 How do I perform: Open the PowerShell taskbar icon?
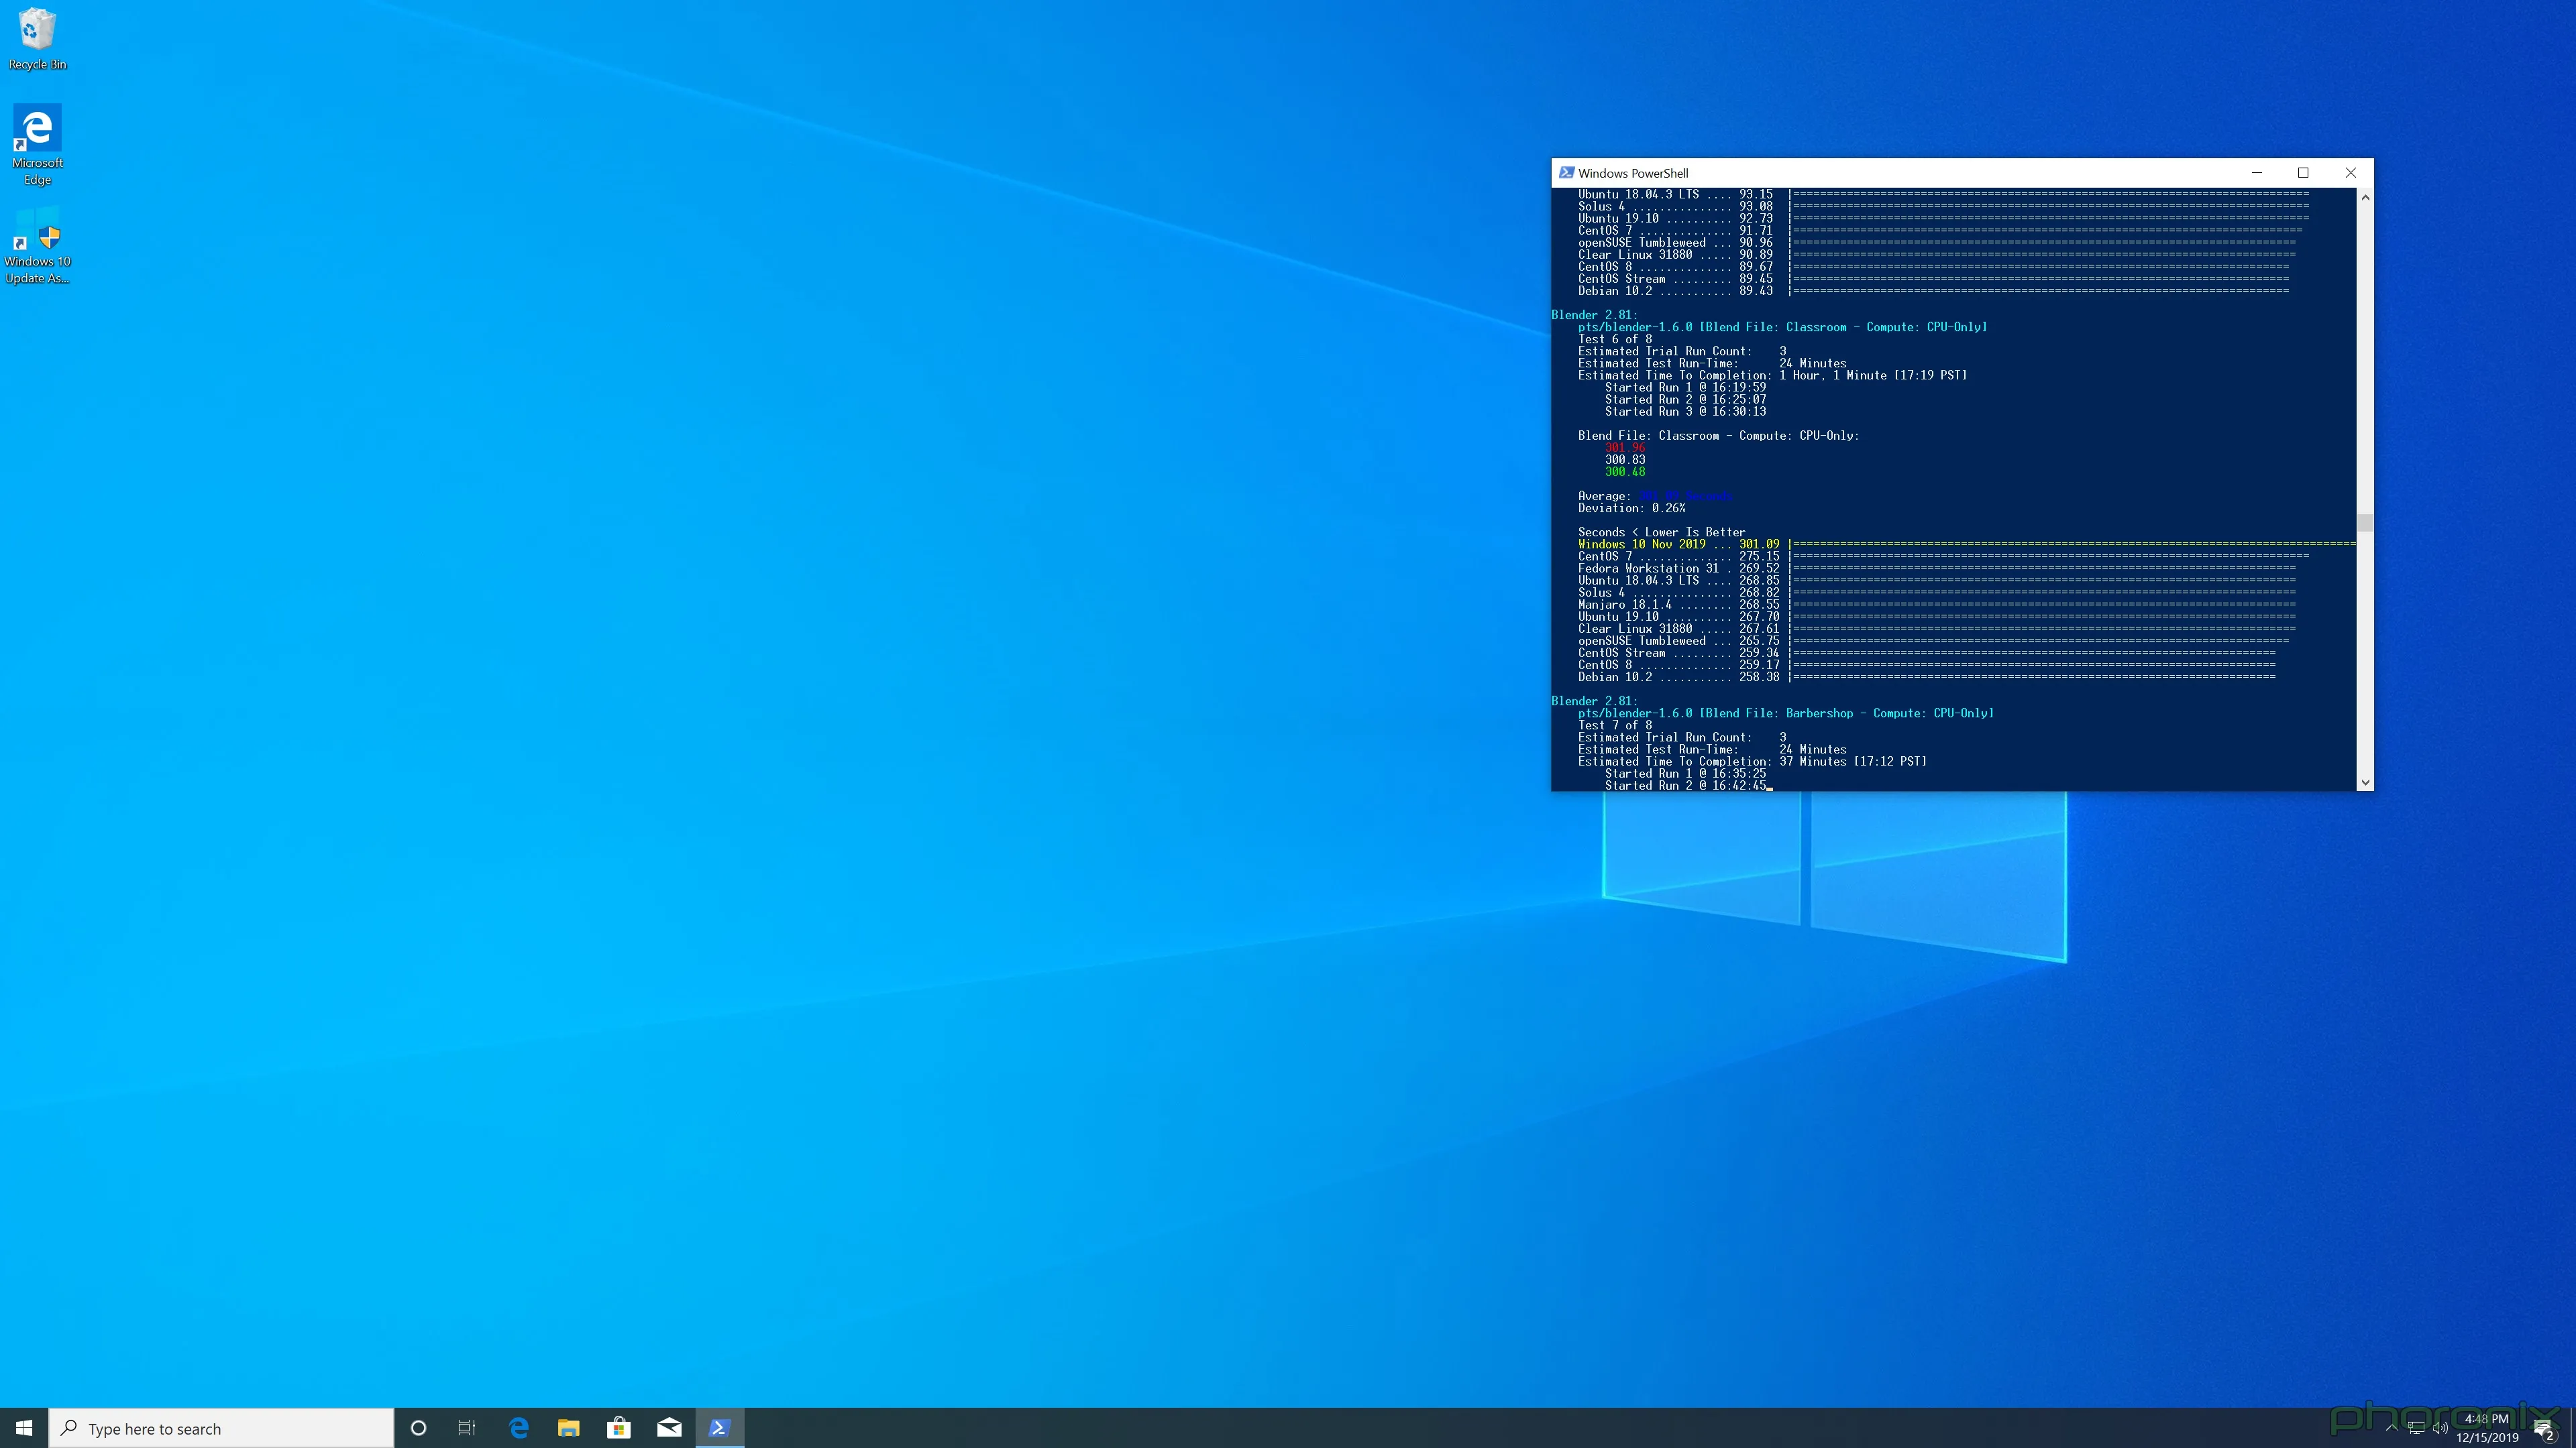tap(719, 1428)
